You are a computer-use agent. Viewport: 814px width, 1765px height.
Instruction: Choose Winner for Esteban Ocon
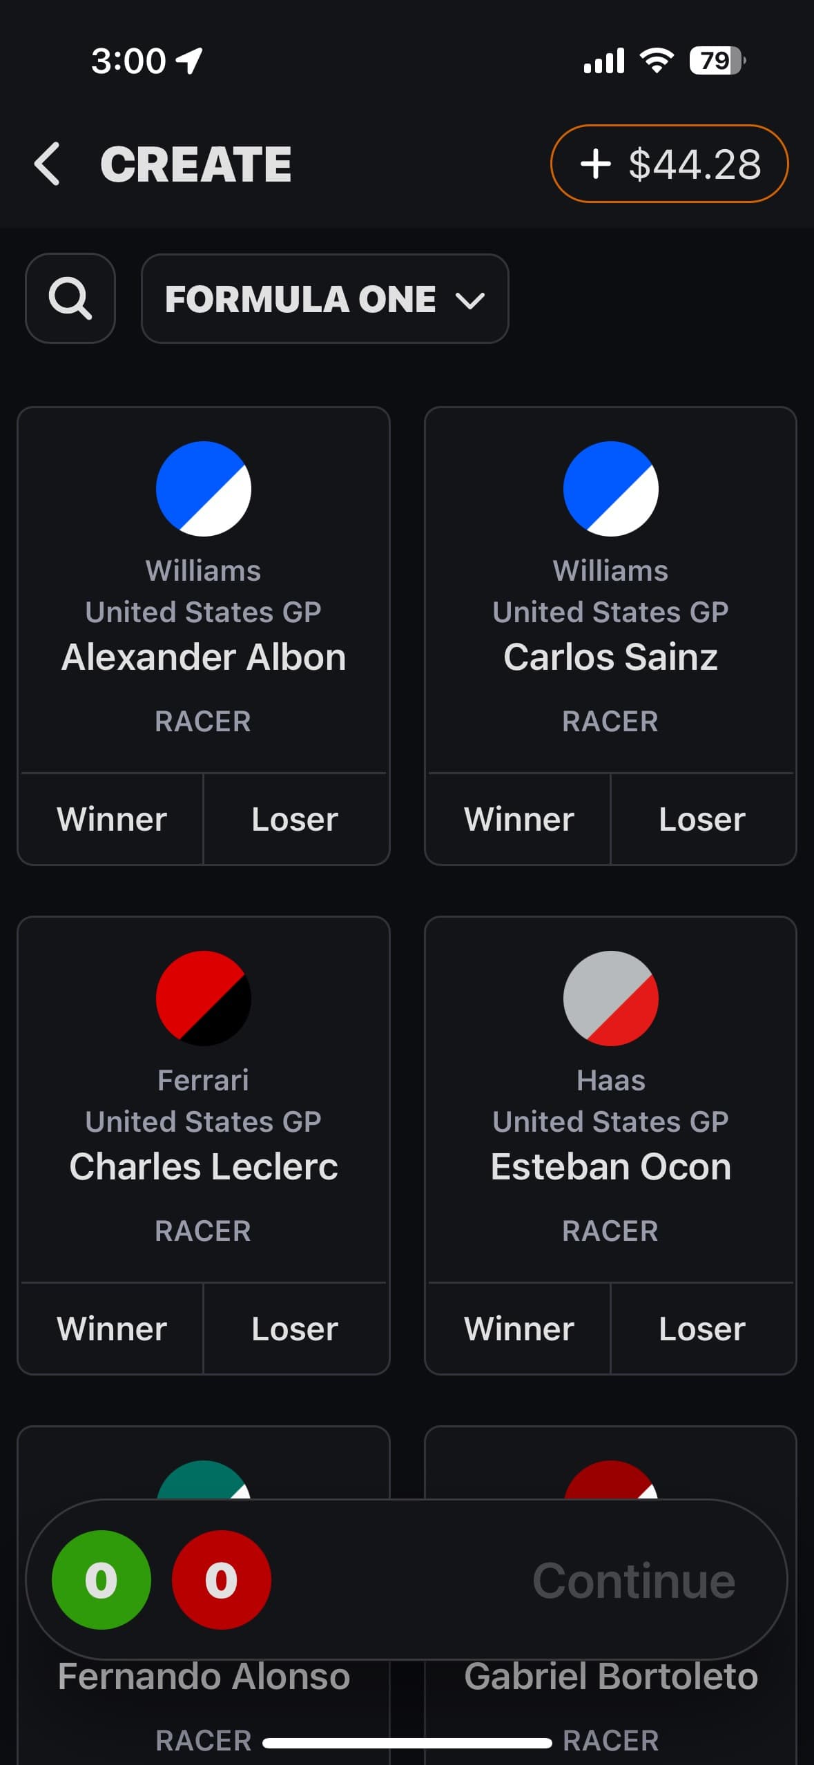[519, 1329]
